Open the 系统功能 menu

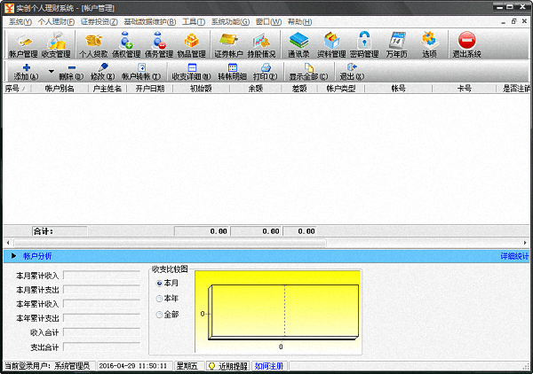(x=228, y=21)
